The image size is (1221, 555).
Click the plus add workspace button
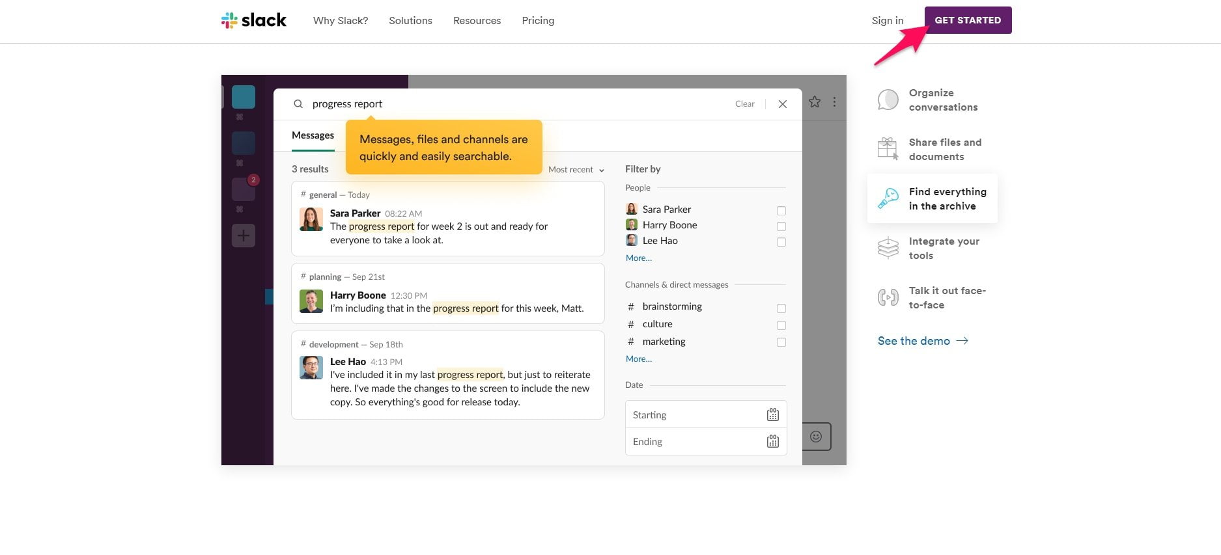244,236
